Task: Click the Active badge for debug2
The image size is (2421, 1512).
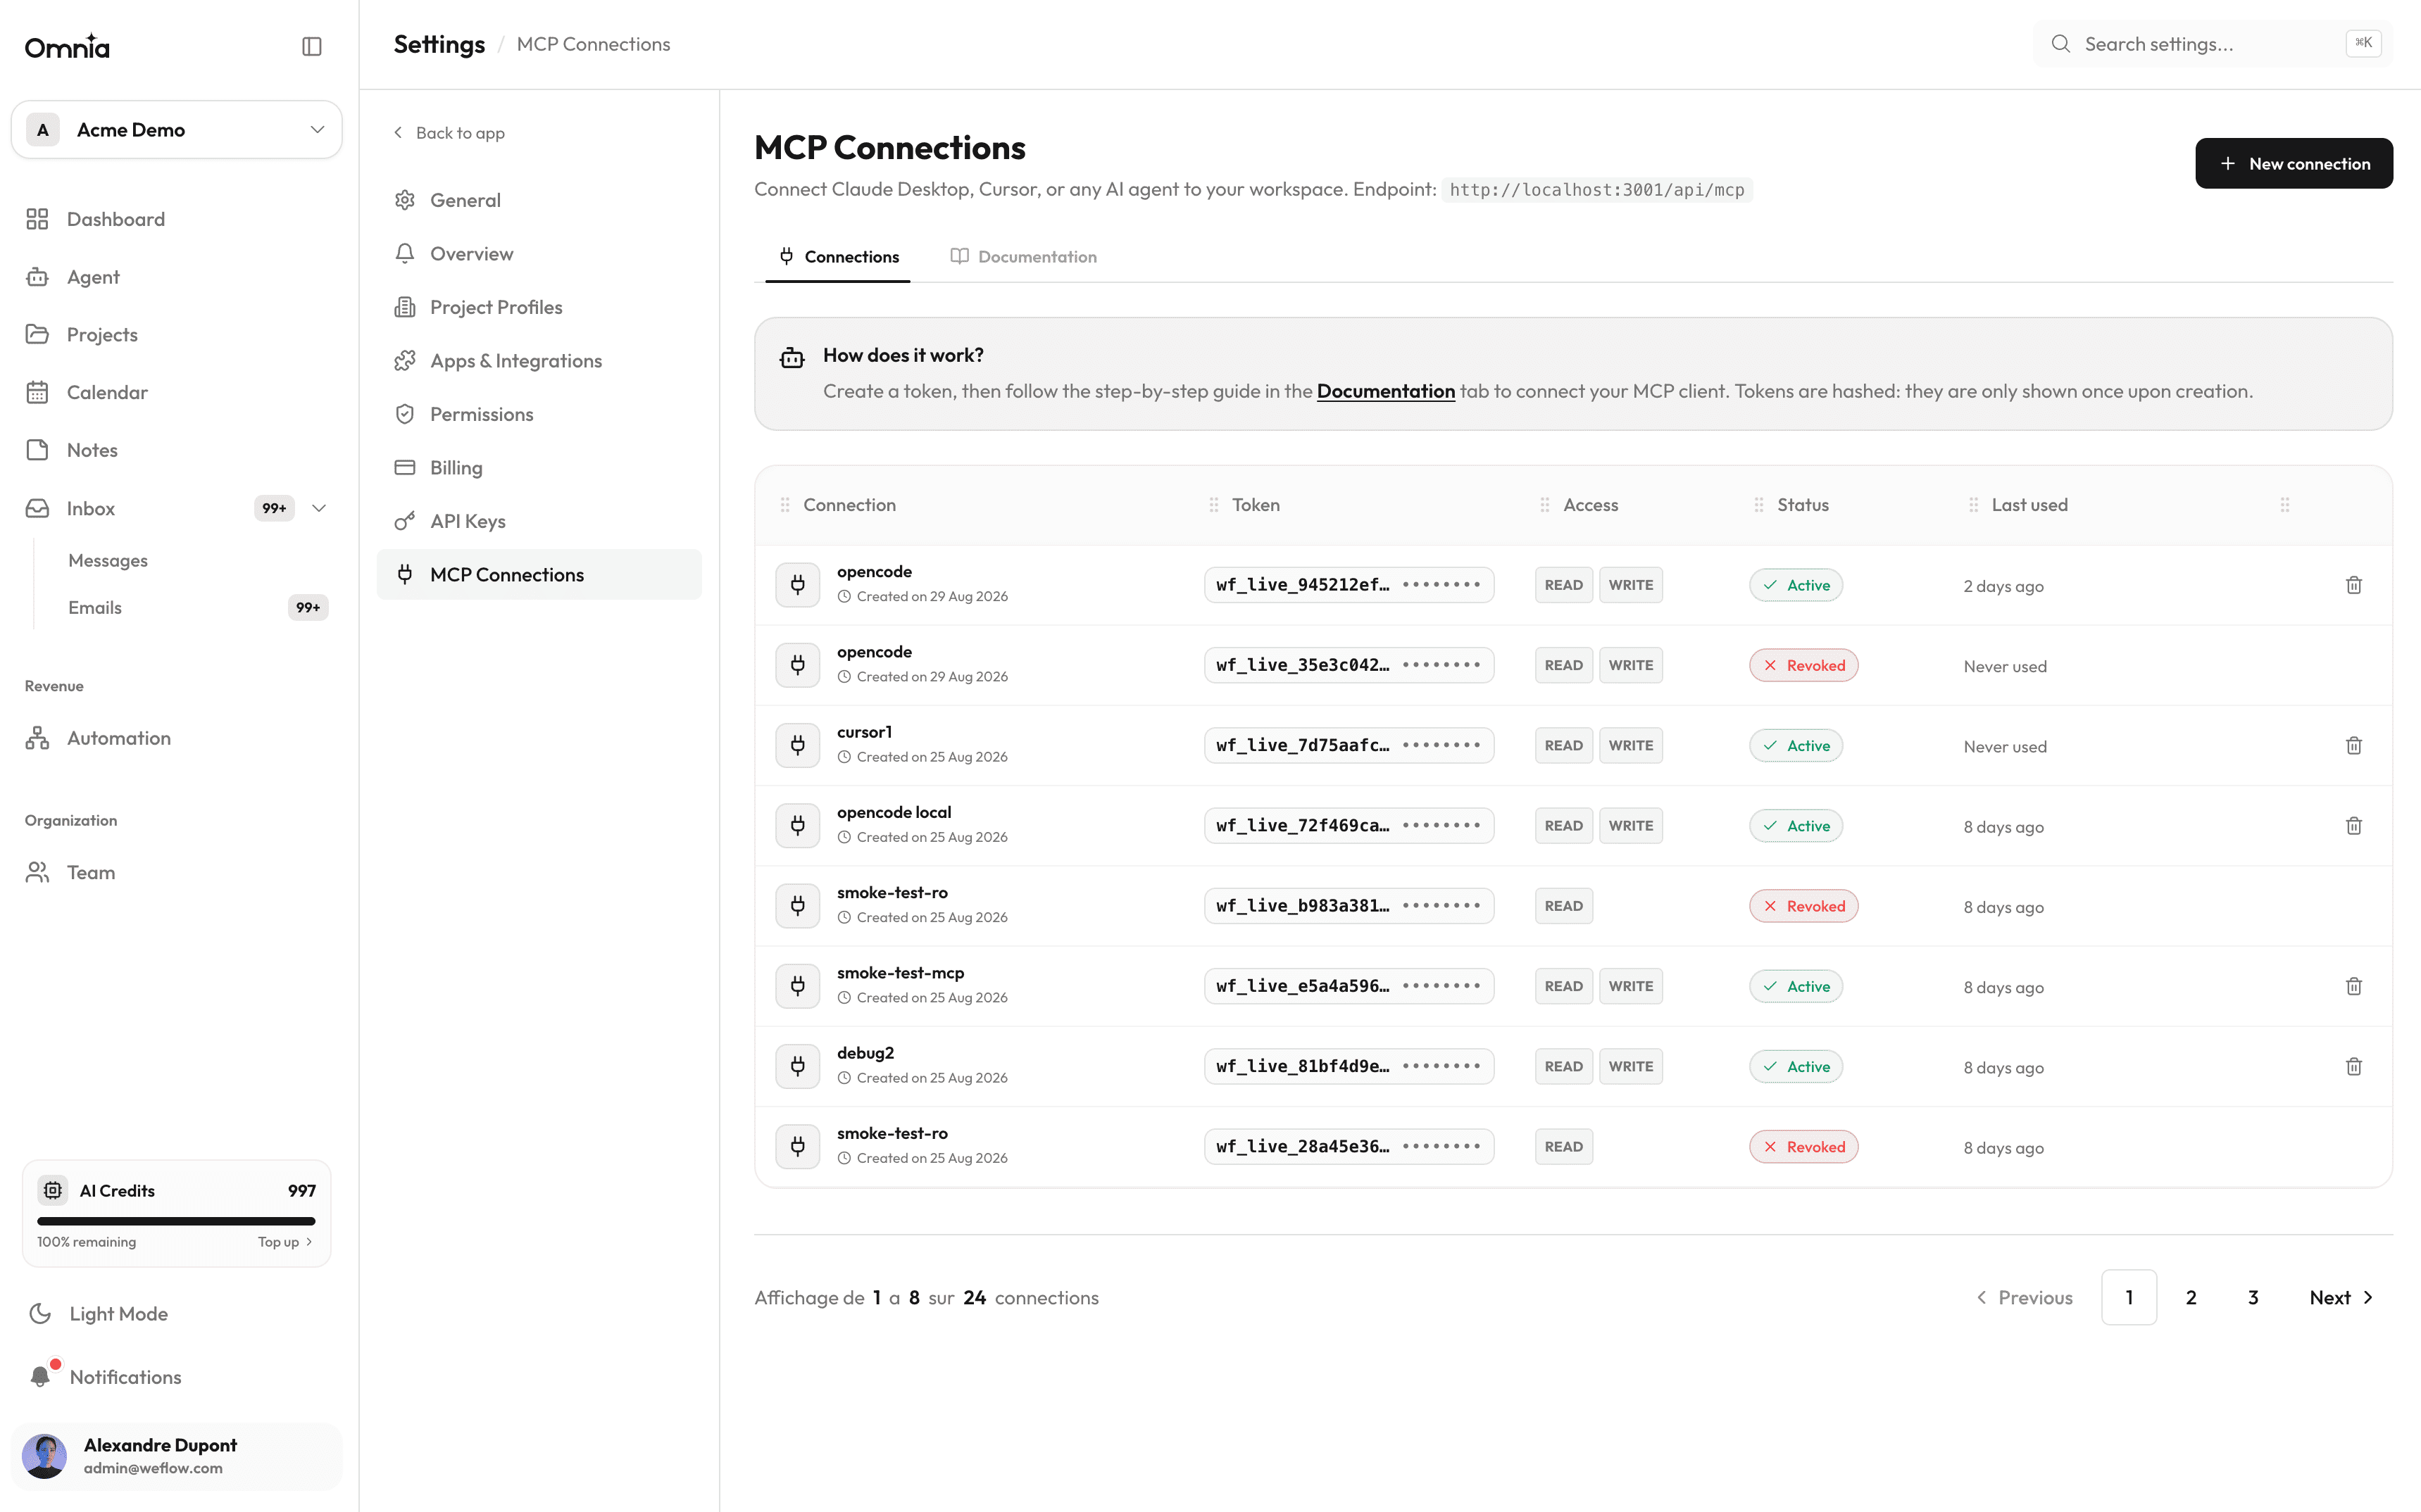Action: pyautogui.click(x=1796, y=1067)
